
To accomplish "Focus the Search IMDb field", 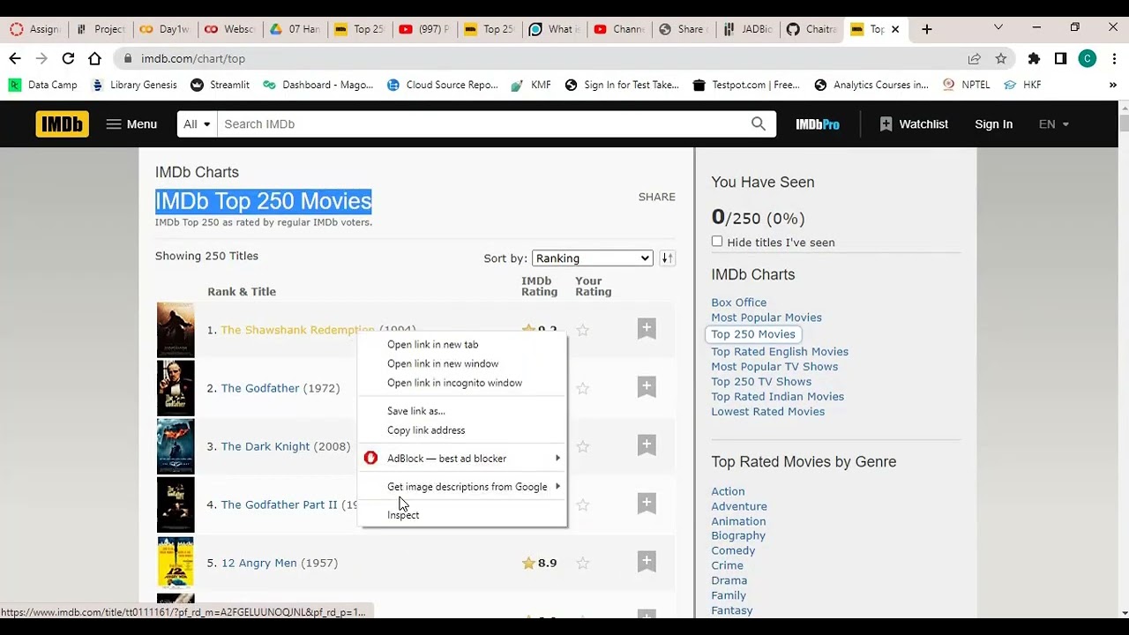I will point(482,124).
